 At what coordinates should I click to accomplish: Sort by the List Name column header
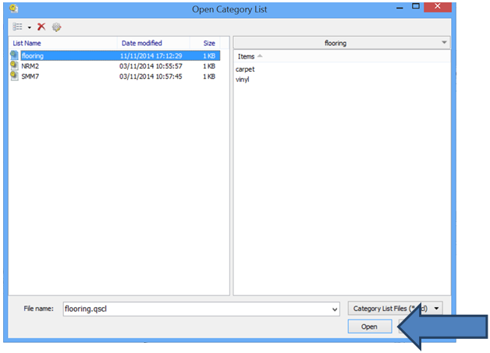pos(27,44)
